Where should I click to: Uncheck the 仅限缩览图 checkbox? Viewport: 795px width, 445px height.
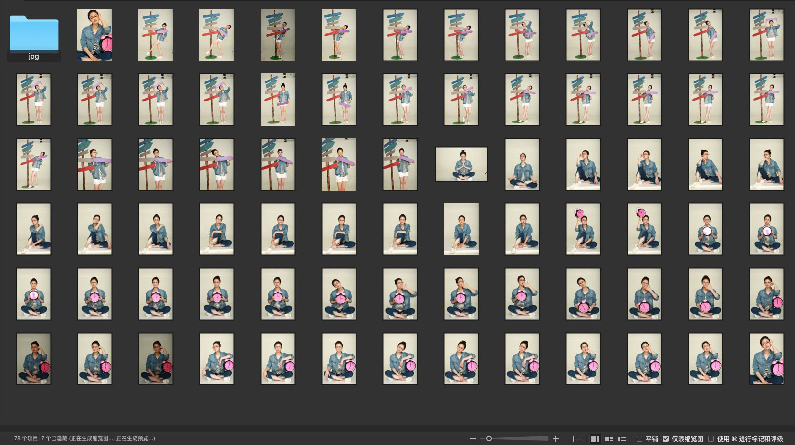coord(666,439)
